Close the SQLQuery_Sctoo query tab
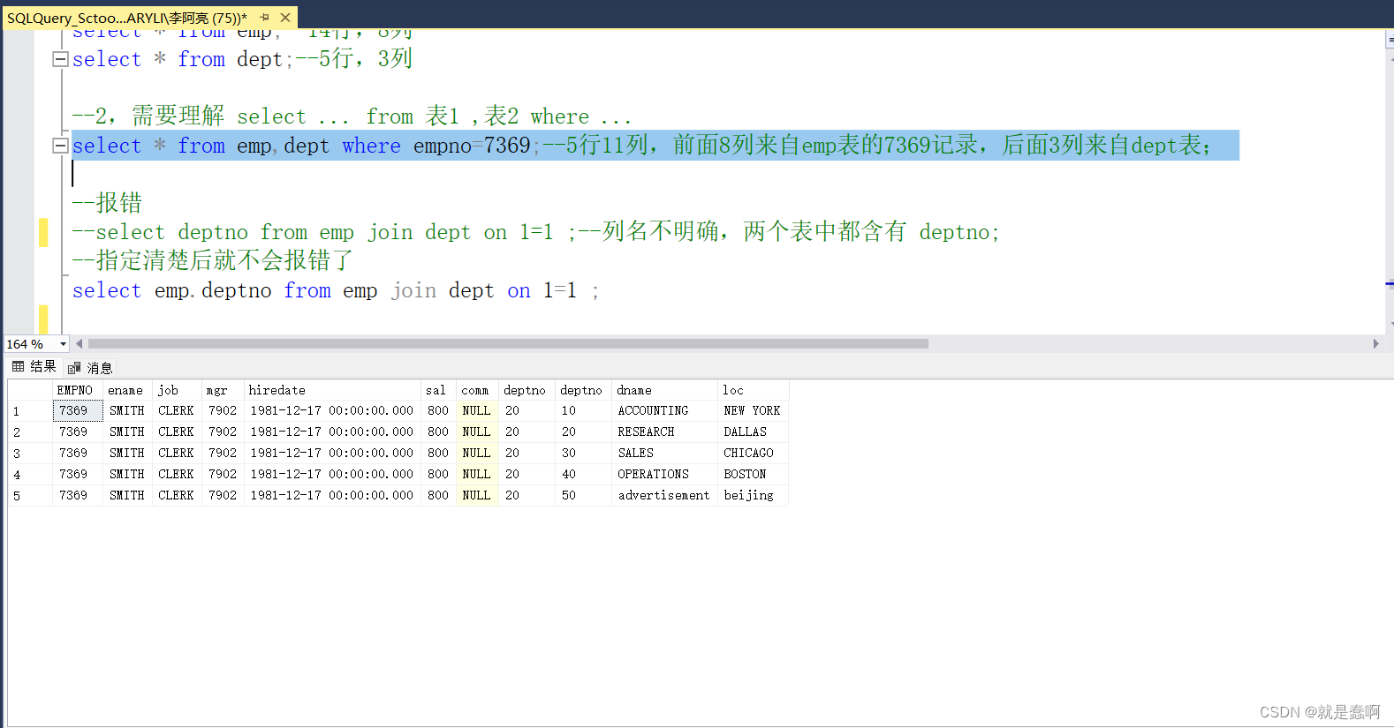Screen dimensions: 1394x728 (x=285, y=17)
